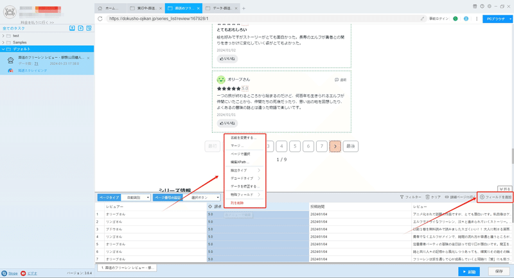Click the 最後 last page button
This screenshot has width=514, height=278.
351,146
